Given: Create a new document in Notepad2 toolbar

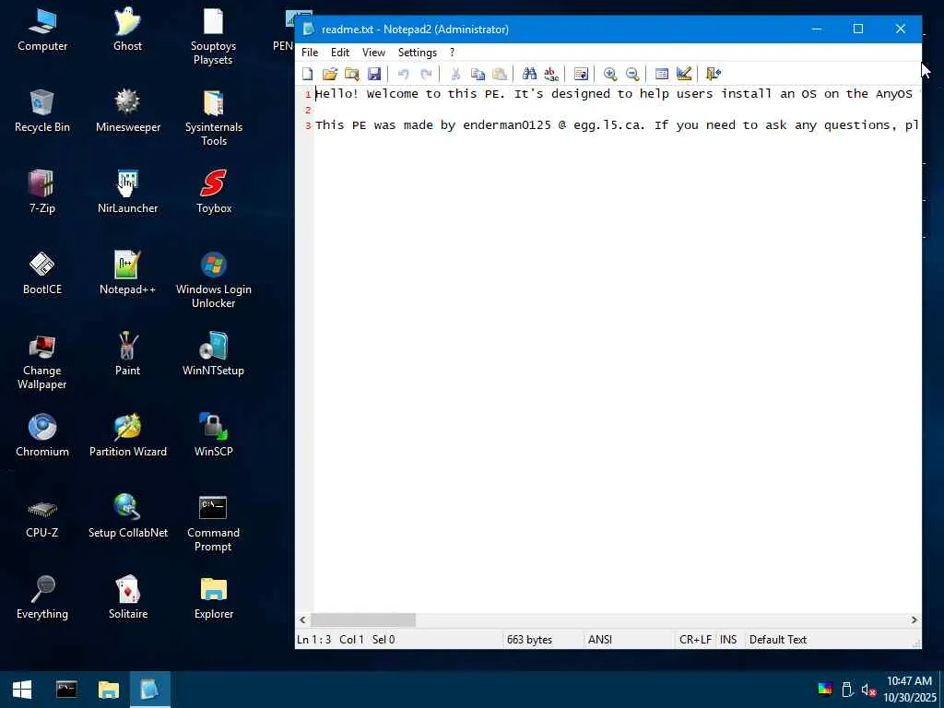Looking at the screenshot, I should tap(308, 74).
